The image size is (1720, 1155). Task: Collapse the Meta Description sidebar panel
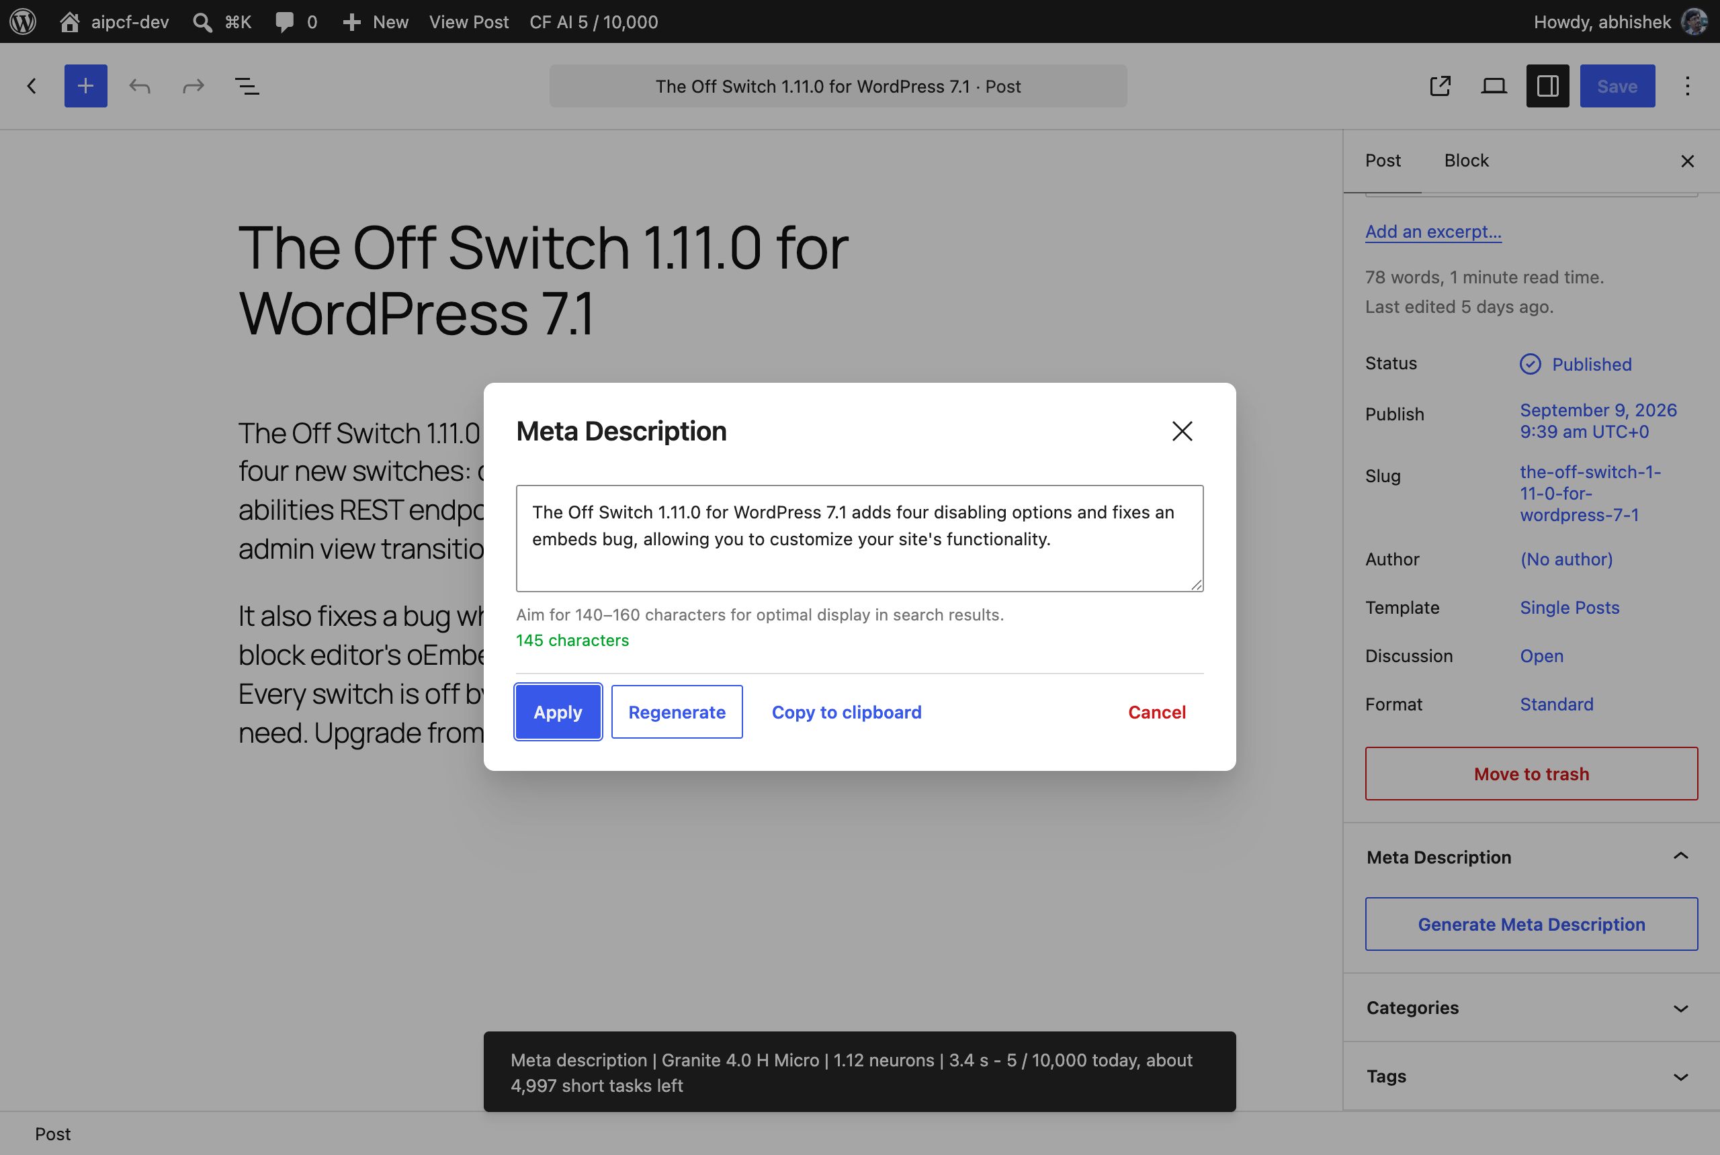click(1531, 857)
